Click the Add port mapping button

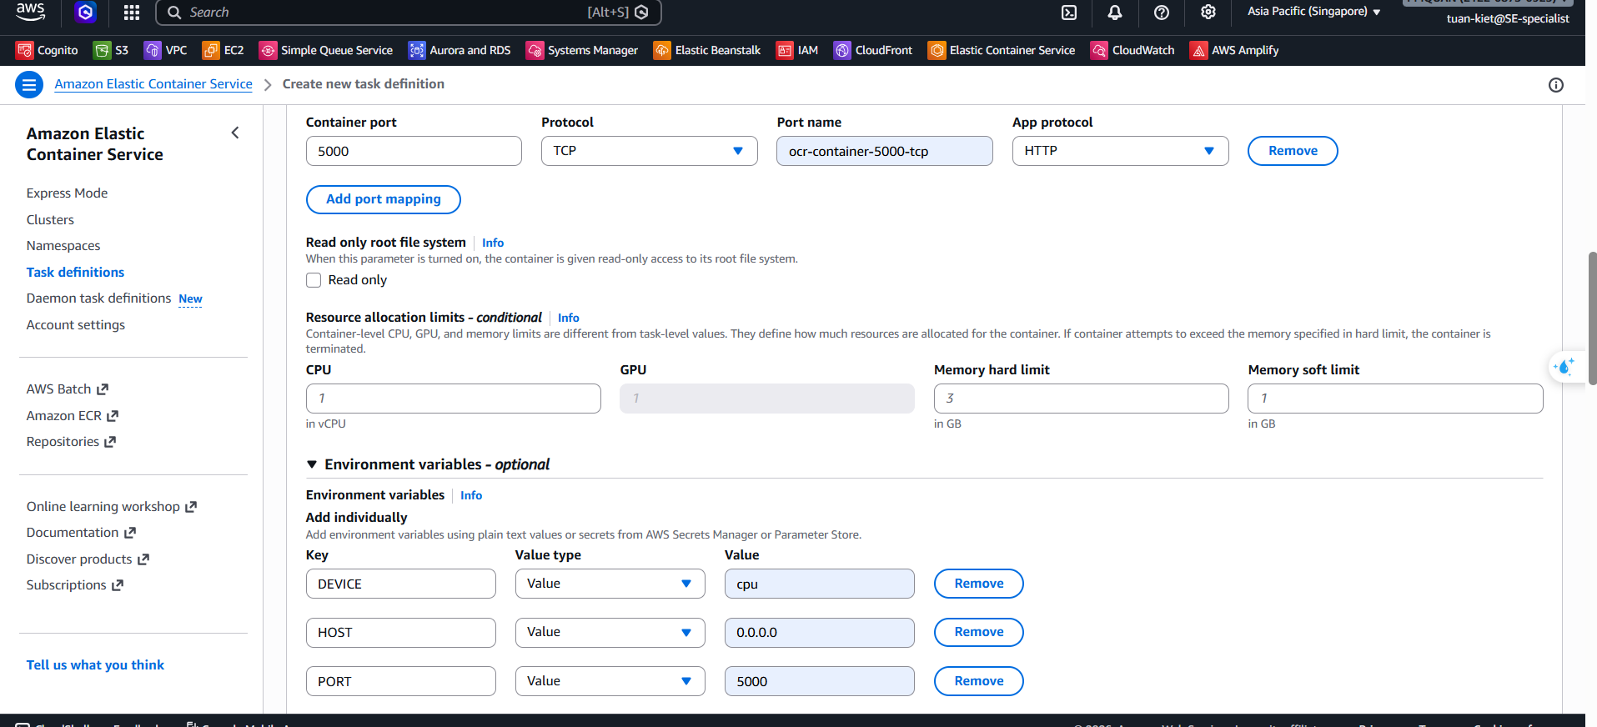[x=383, y=199]
